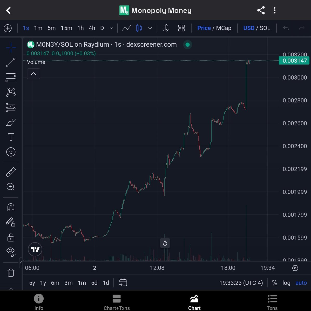Expand chart style dropdown arrow
The width and height of the screenshot is (311, 311).
150,28
